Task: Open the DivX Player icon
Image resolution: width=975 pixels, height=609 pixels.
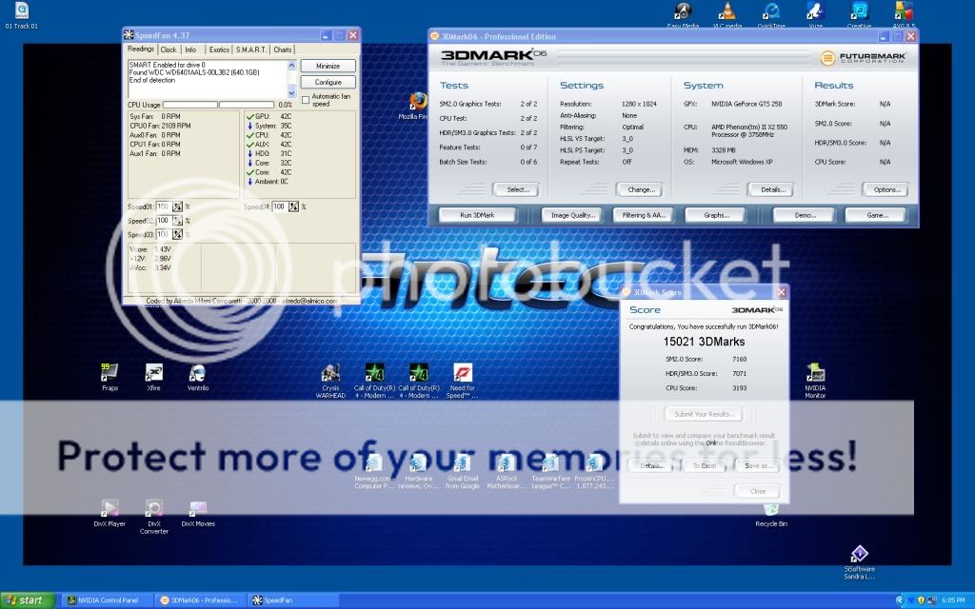Action: click(110, 508)
